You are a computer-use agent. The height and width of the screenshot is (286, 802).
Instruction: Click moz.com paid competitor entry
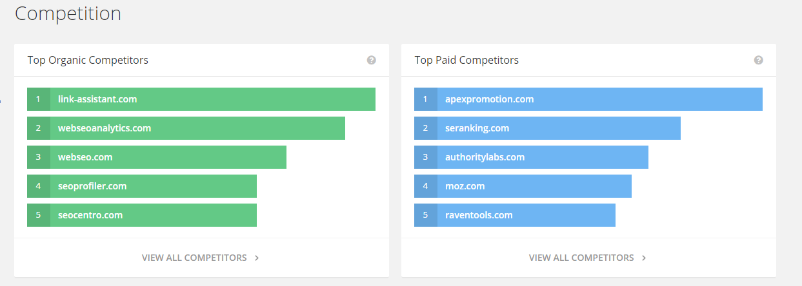(x=465, y=186)
